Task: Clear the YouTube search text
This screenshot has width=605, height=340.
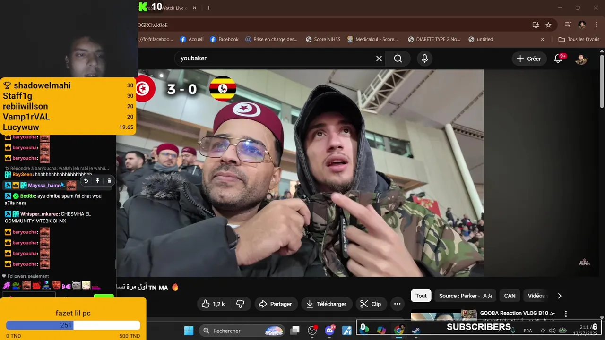Action: 379,59
